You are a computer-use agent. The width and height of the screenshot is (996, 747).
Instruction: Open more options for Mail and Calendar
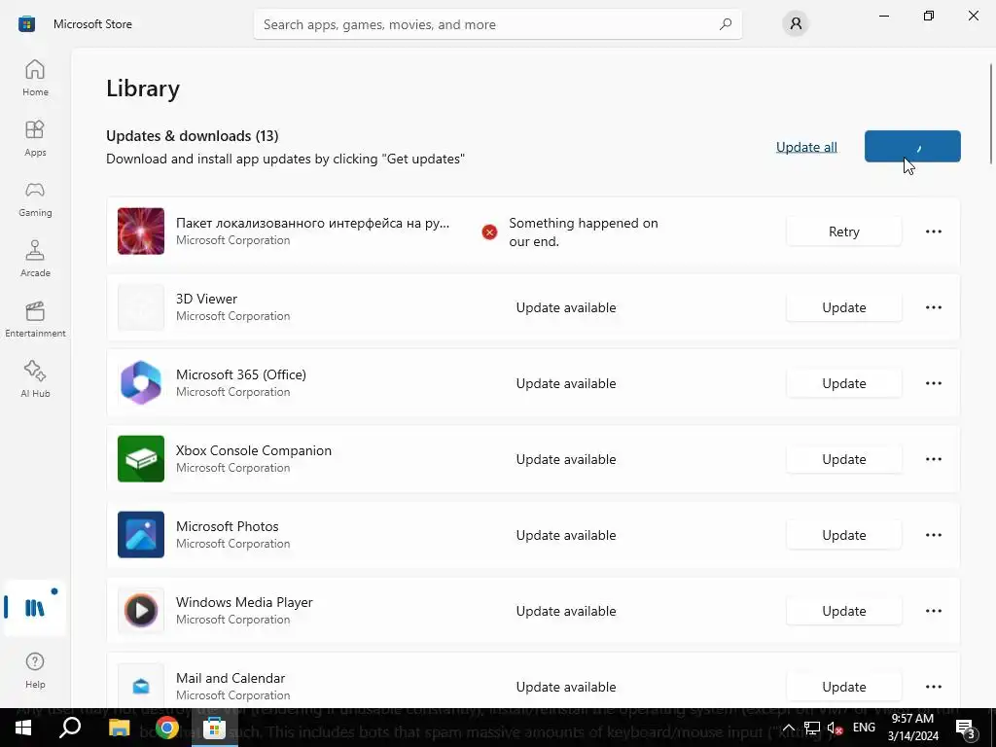pos(933,687)
